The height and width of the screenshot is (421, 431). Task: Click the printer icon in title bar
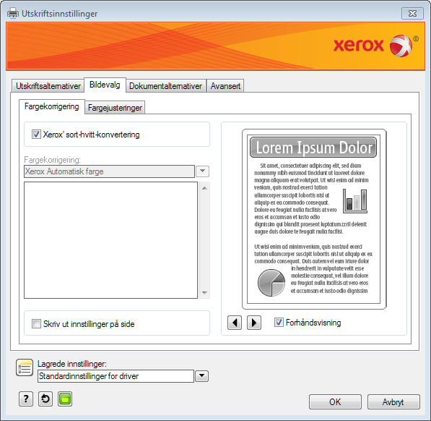13,13
